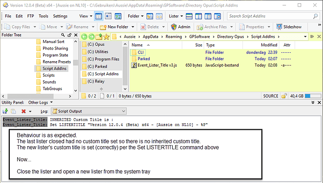The image size is (323, 183).
Task: Open the File menu
Action: (x=8, y=16)
